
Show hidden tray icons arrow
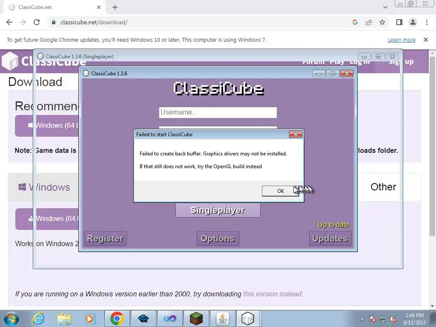[x=362, y=319]
